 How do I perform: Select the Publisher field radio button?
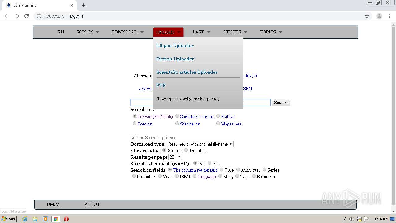(x=134, y=176)
